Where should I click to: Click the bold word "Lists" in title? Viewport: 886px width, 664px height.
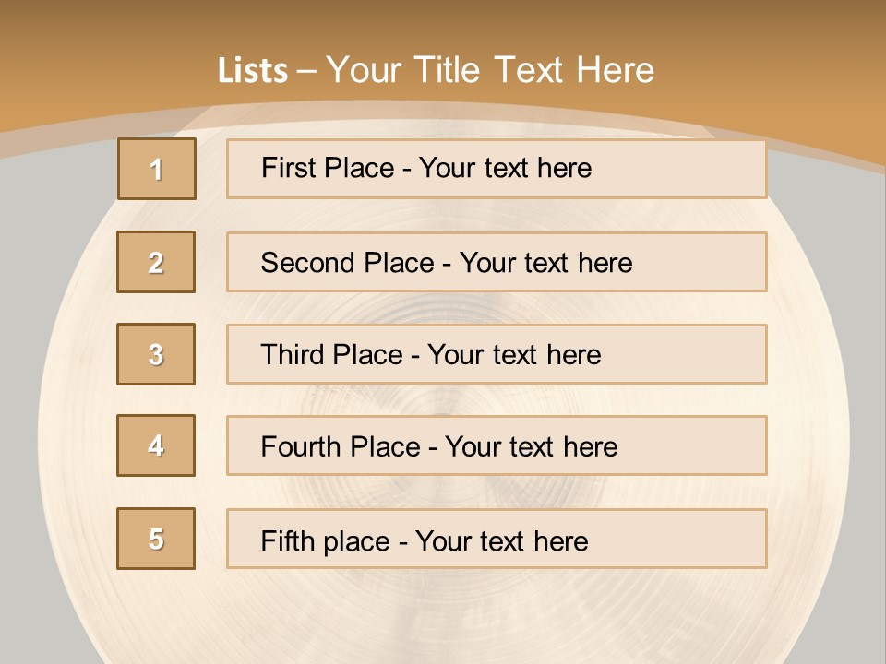click(253, 71)
